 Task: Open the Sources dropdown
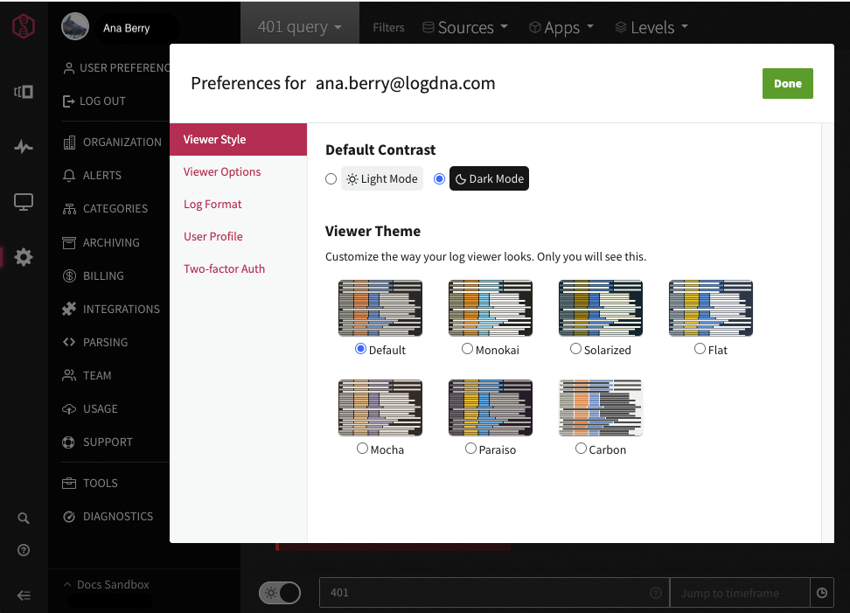coord(465,27)
